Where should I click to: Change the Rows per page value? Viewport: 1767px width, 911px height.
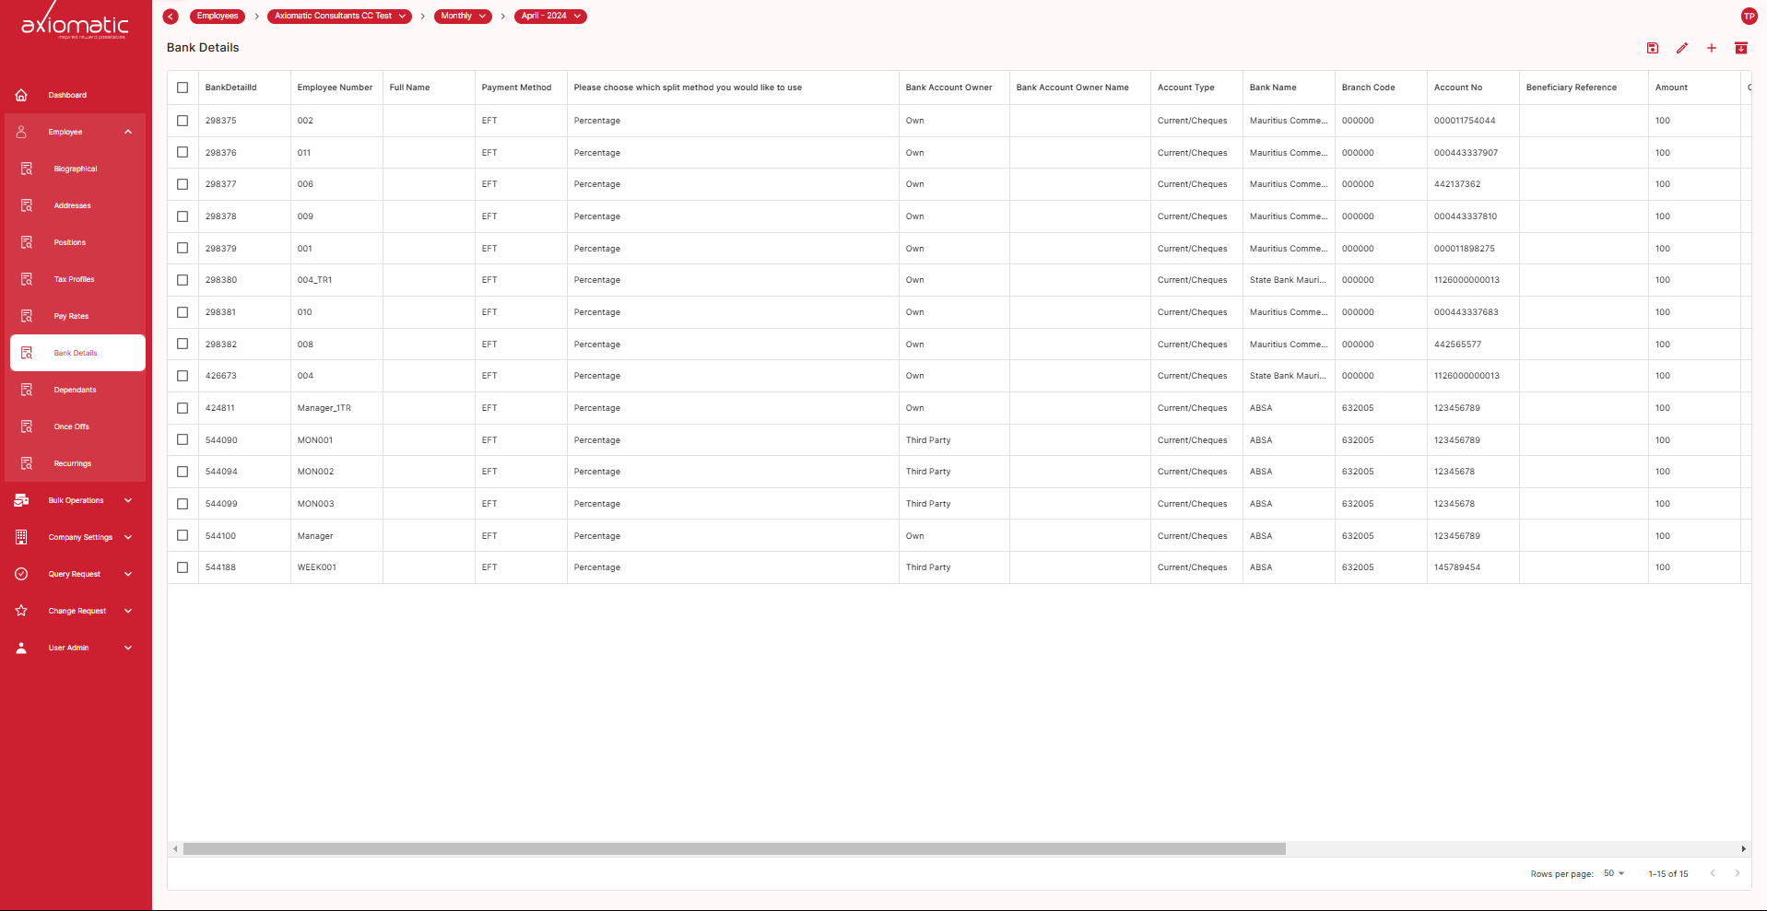(1611, 873)
